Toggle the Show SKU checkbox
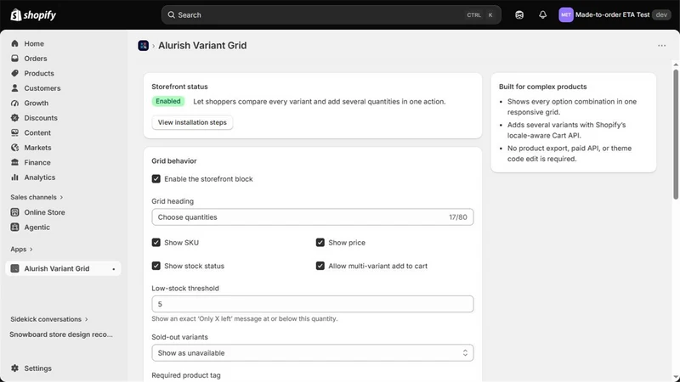 (x=156, y=243)
